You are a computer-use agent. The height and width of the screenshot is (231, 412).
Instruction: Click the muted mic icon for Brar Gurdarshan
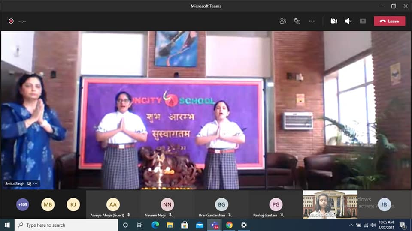tap(230, 215)
